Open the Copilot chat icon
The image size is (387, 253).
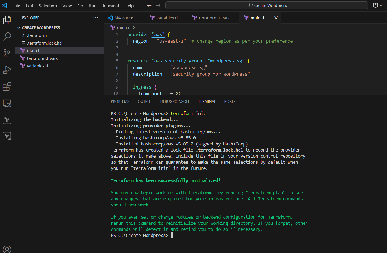tap(375, 5)
